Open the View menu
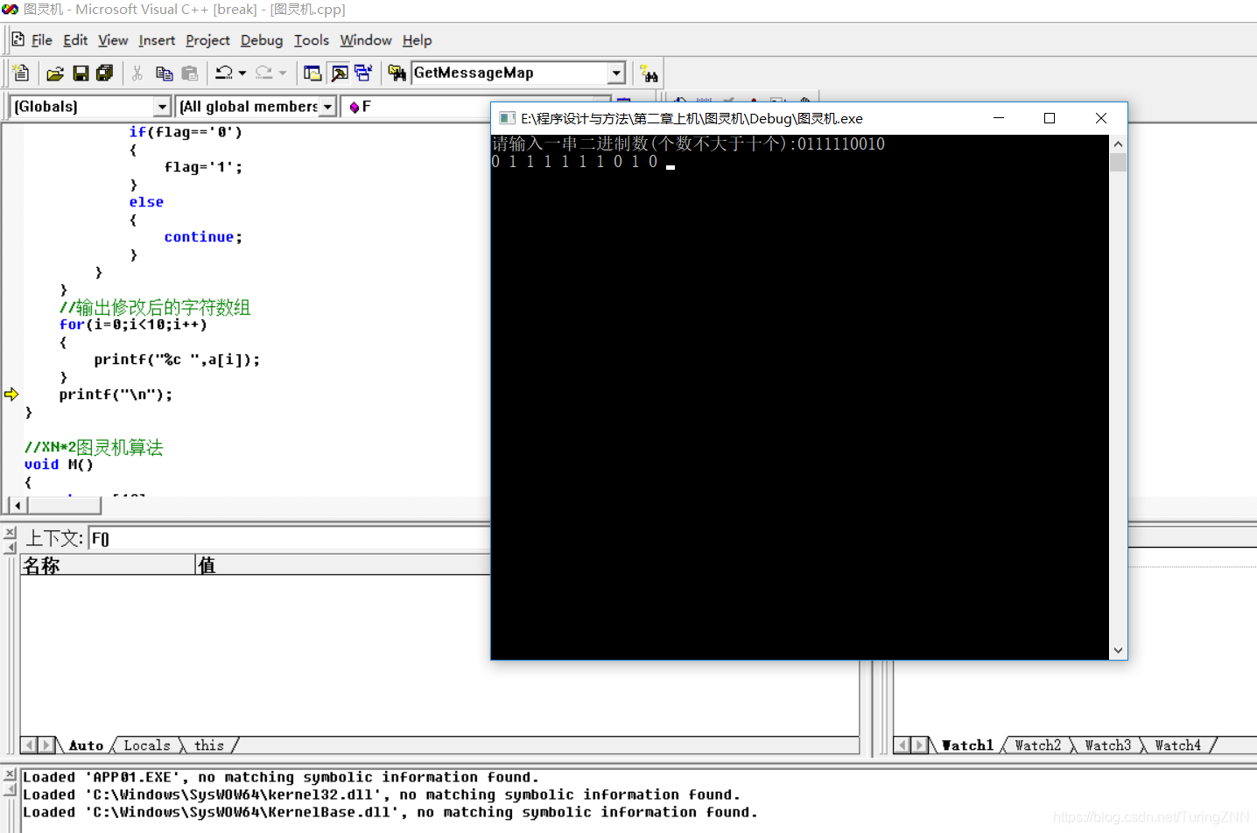 point(113,40)
